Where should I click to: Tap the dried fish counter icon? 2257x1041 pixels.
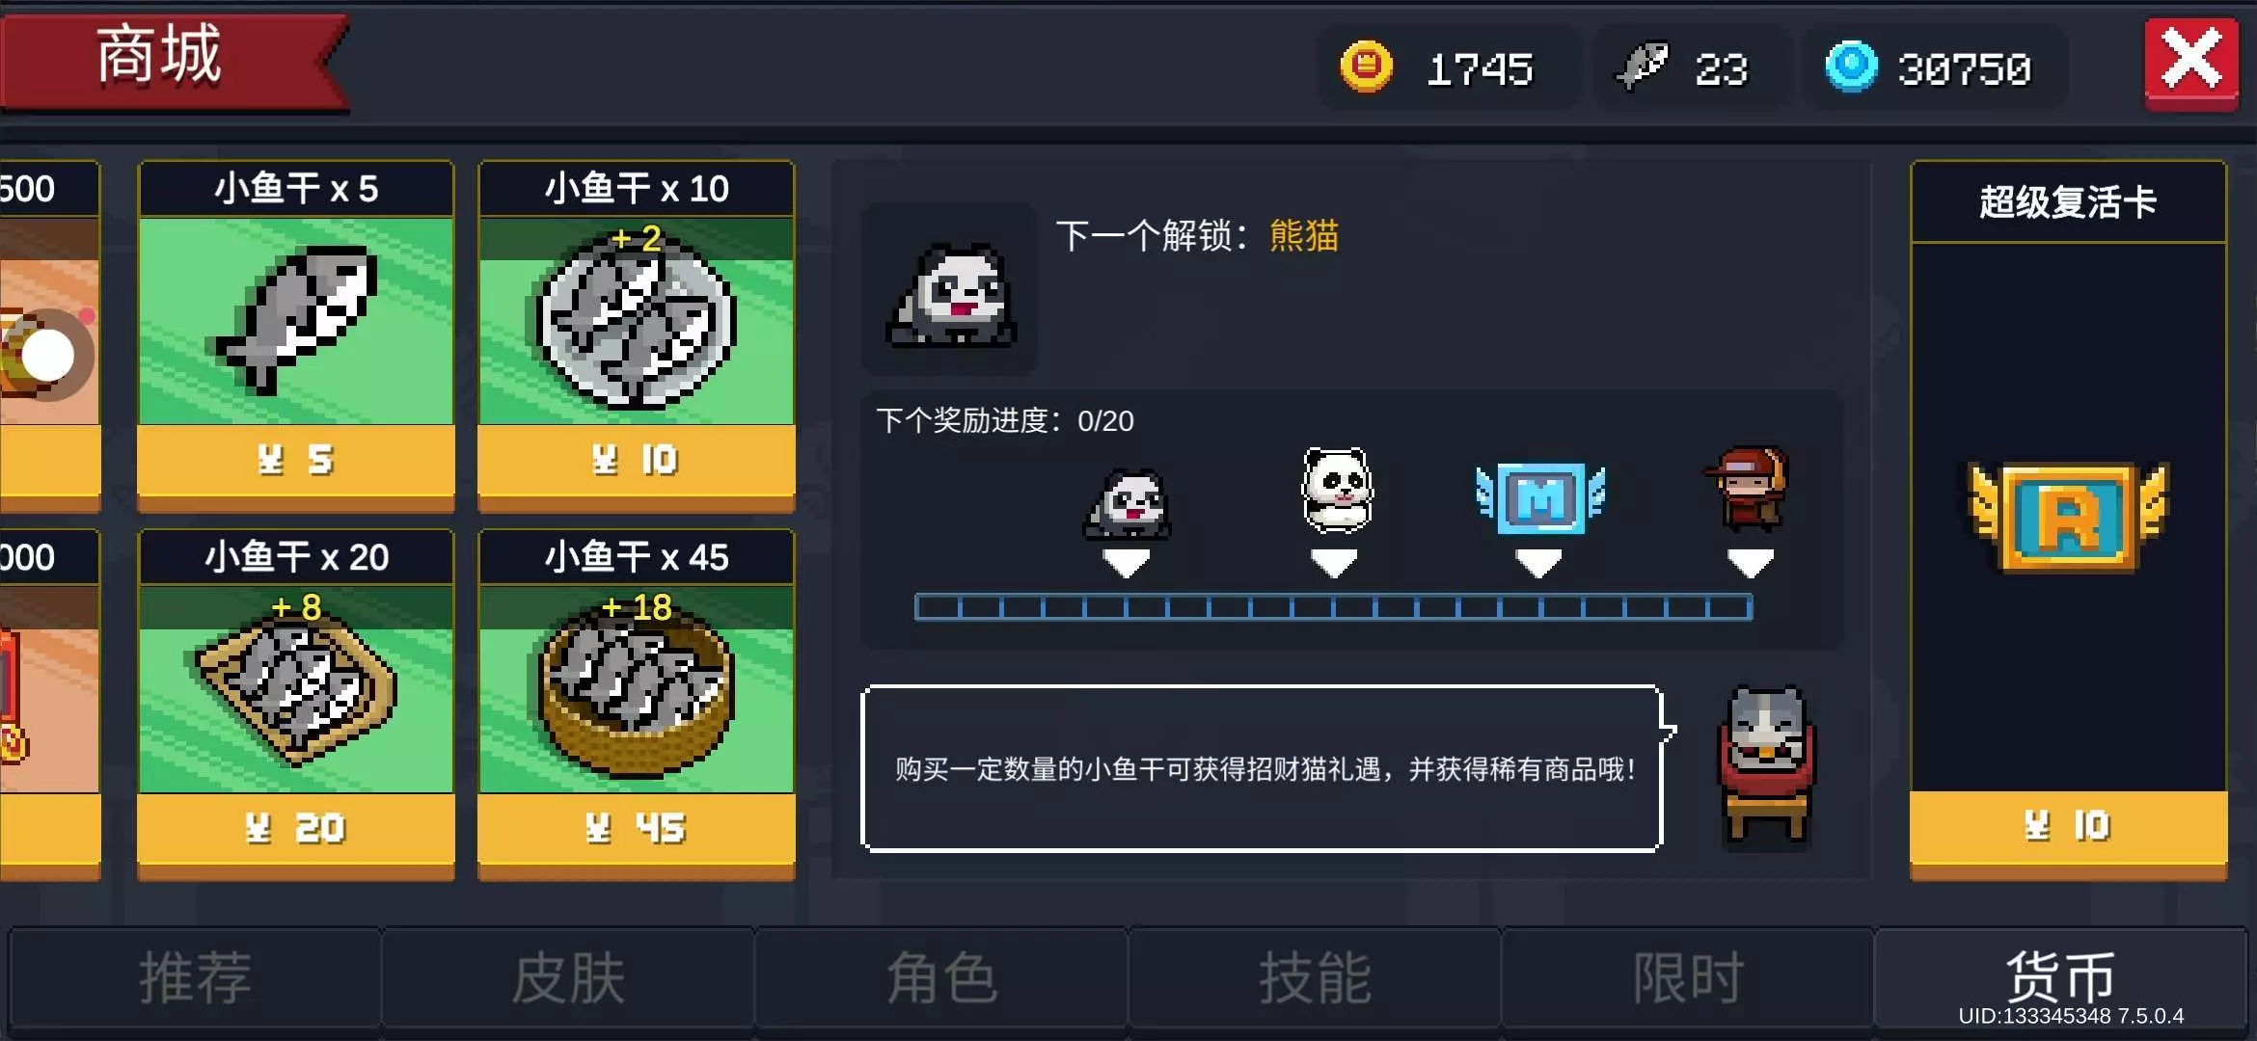pyautogui.click(x=1642, y=66)
